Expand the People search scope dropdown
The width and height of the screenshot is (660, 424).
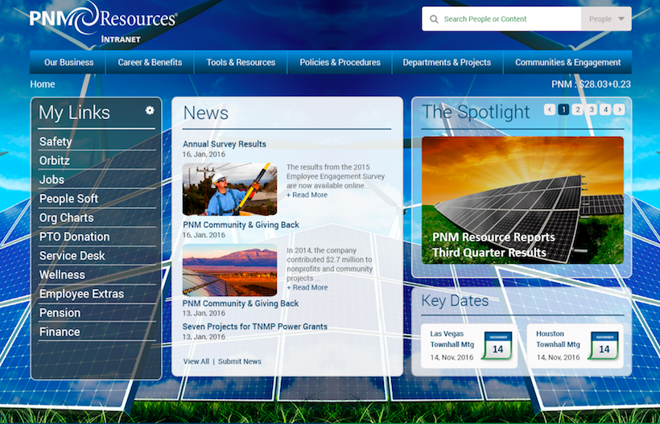tap(606, 19)
